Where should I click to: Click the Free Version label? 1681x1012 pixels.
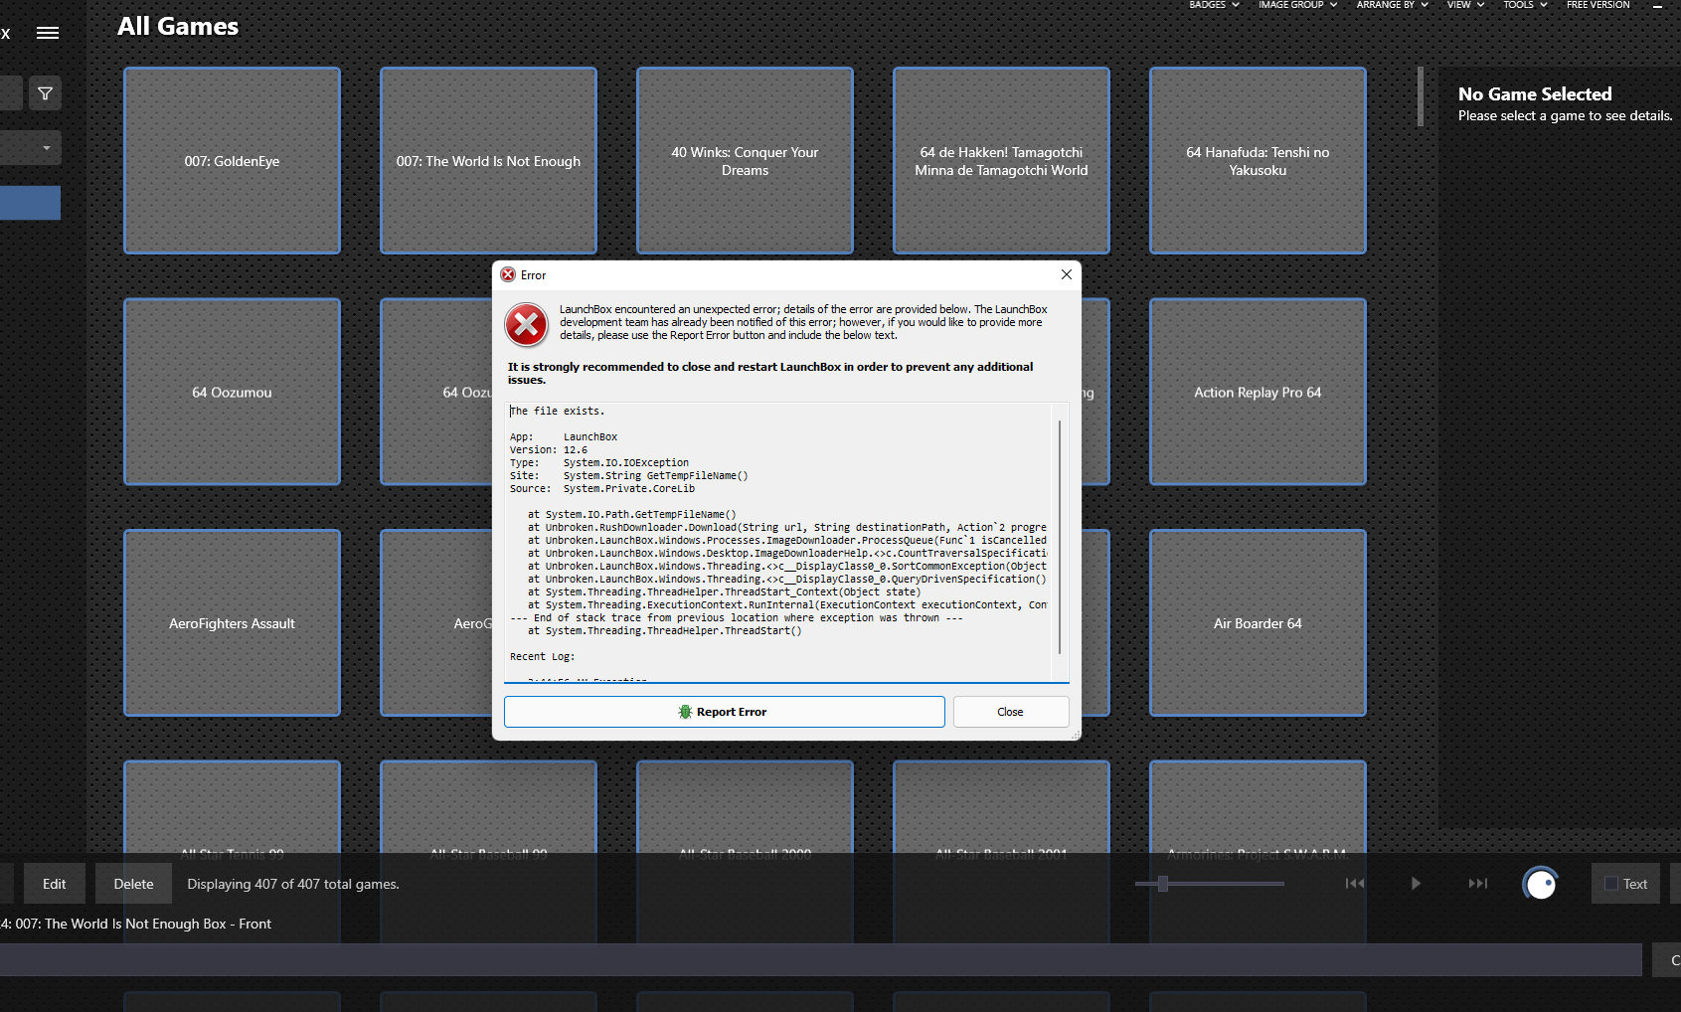click(1597, 5)
